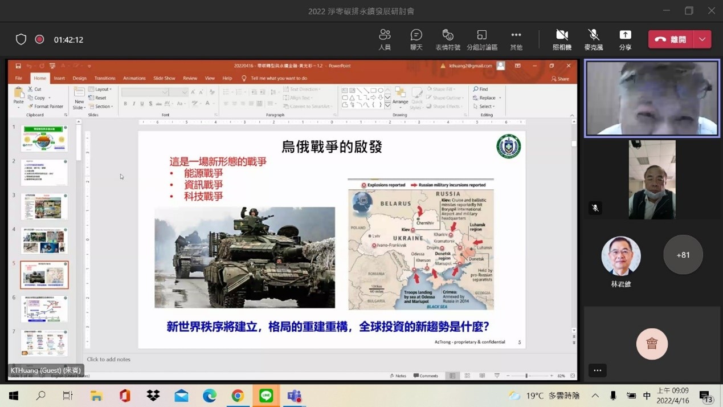
Task: Click Find in Editing group
Action: pos(480,89)
